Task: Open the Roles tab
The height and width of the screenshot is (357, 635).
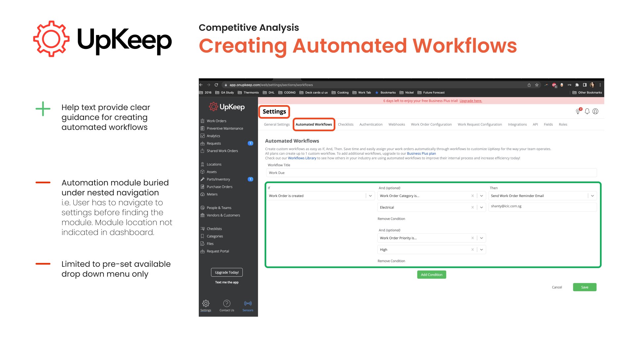Action: point(563,125)
